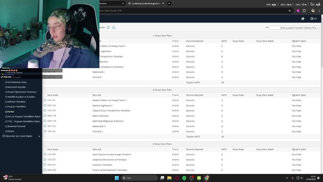323x182 pixels.
Task: Click the info icon beside MAN 221
Action: point(45,165)
